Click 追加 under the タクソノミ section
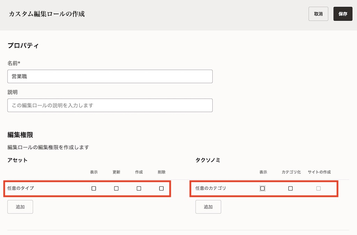Viewport: 357px width, 235px height. [208, 207]
